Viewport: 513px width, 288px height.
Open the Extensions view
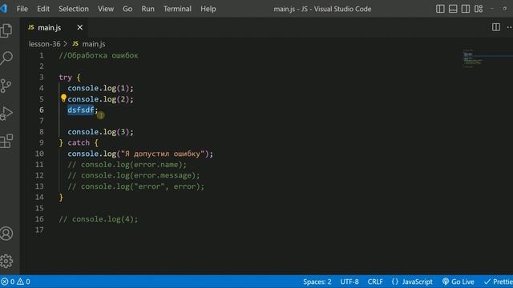[x=6, y=141]
